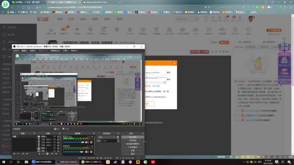Image resolution: width=294 pixels, height=165 pixels.
Task: Toggle the Douyu live broadcast switch
Action: coord(64,29)
